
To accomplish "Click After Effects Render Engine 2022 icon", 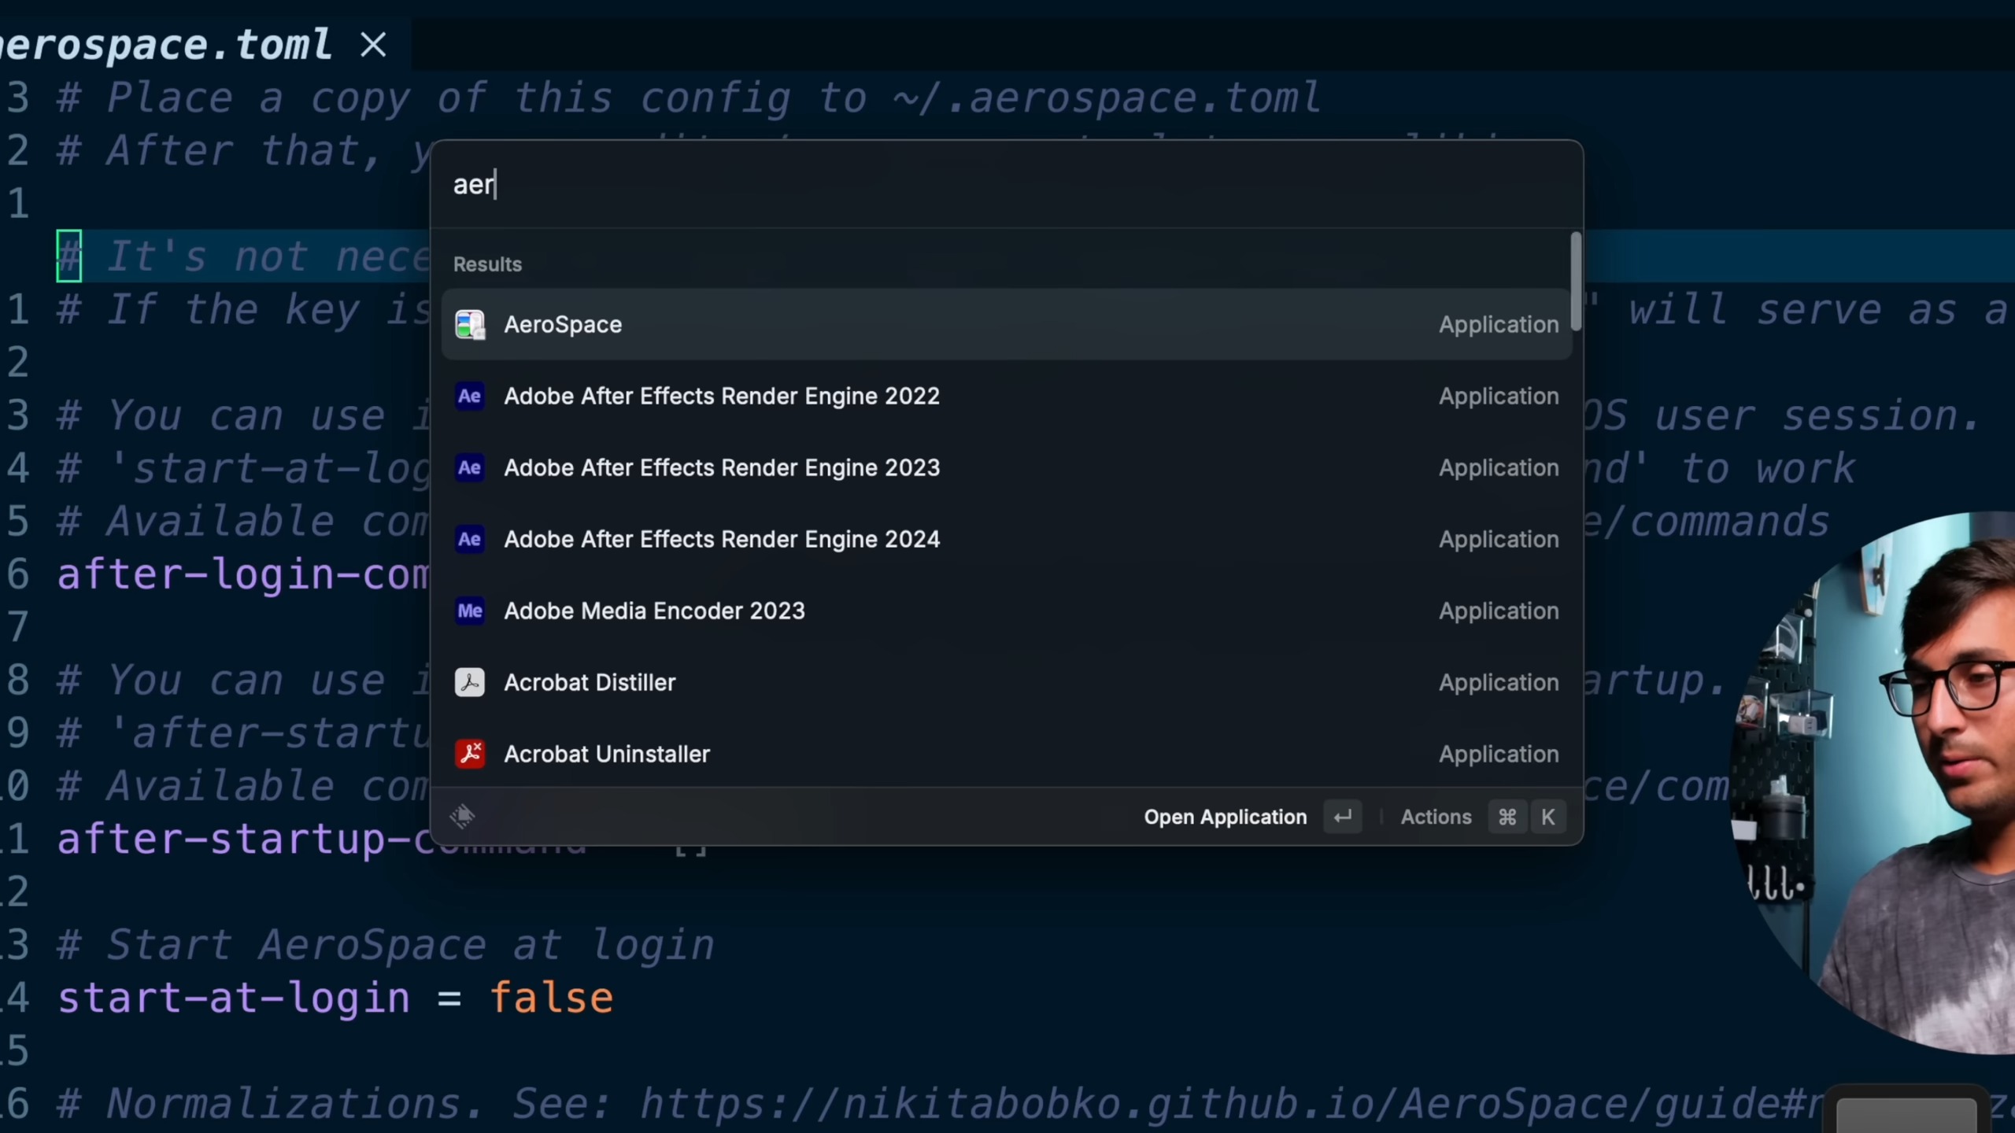I will [x=470, y=396].
